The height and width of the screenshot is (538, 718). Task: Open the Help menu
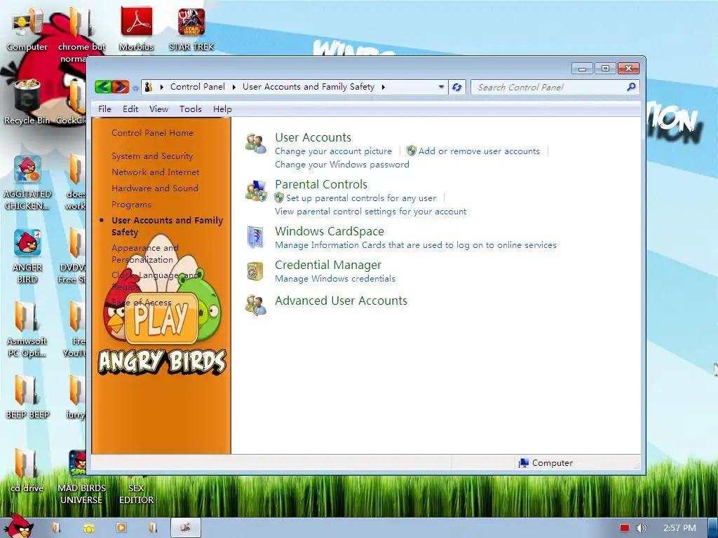click(x=222, y=109)
